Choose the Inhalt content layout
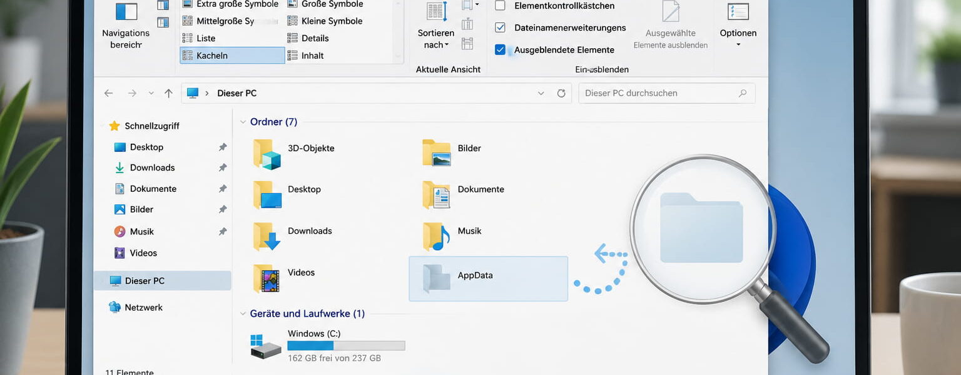This screenshot has height=375, width=961. coord(305,56)
